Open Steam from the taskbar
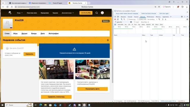 [x=70, y=105]
